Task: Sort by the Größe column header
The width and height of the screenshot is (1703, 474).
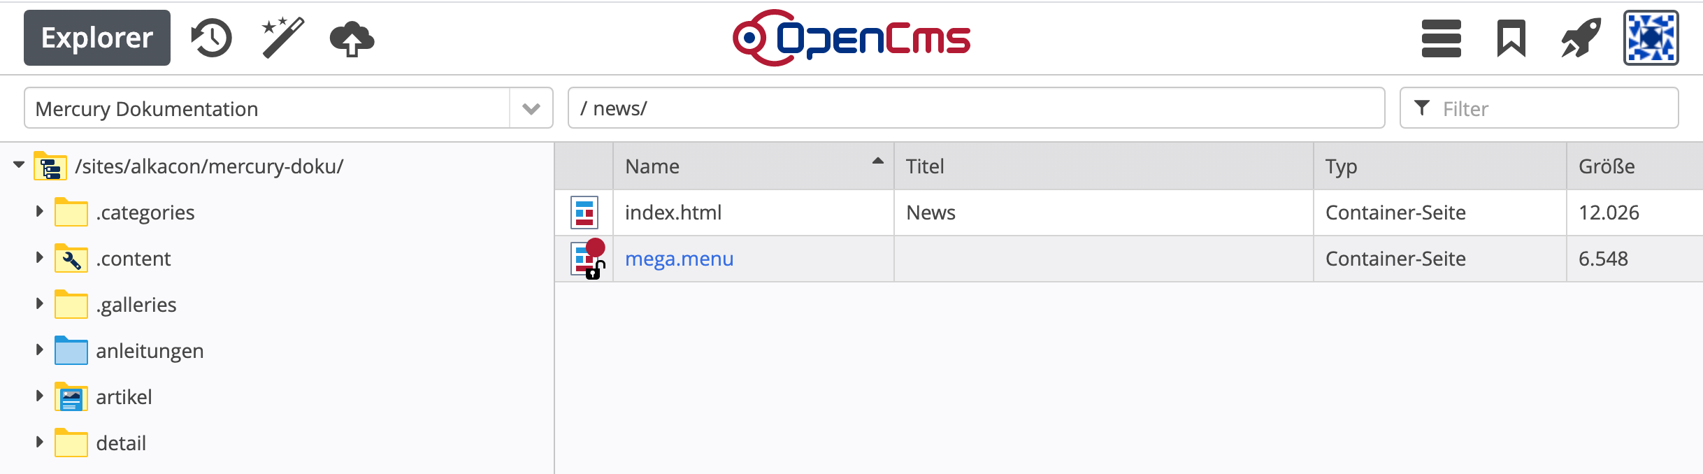Action: pyautogui.click(x=1634, y=166)
